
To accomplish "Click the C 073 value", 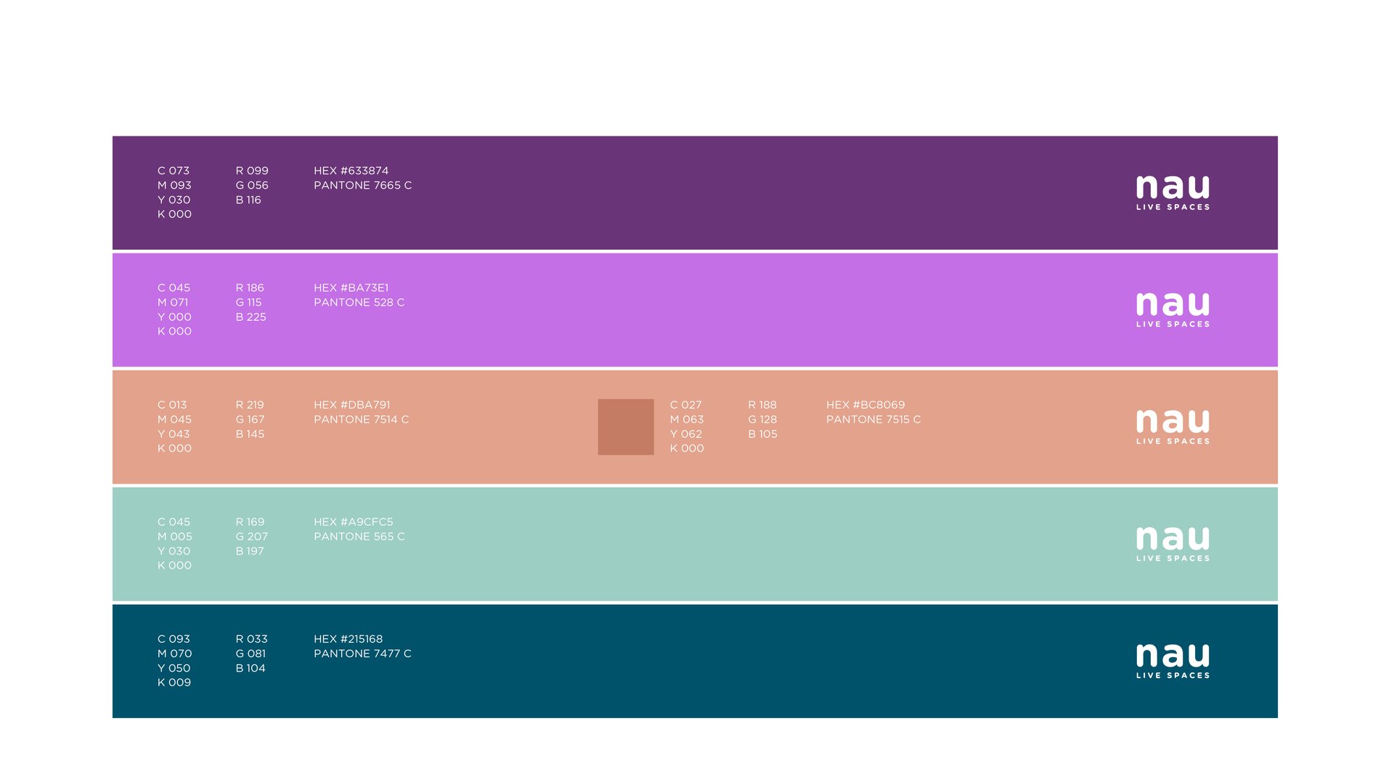I will click(x=174, y=171).
